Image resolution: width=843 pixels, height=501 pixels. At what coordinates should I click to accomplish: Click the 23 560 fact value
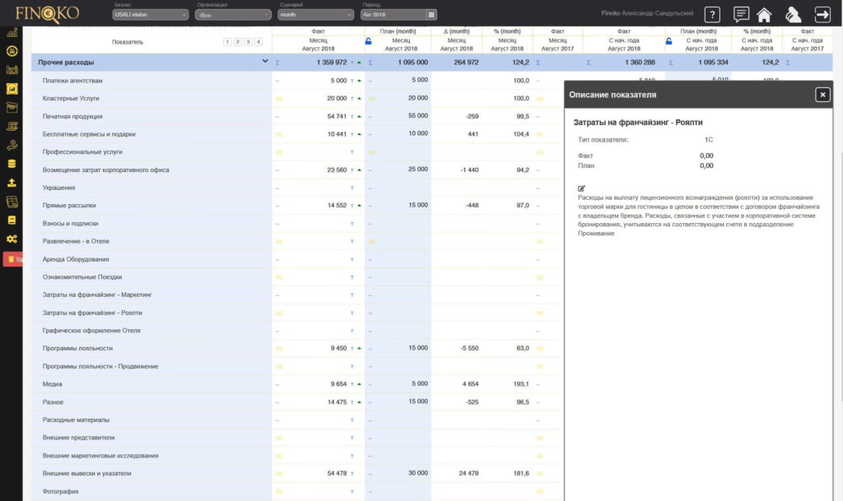click(337, 169)
